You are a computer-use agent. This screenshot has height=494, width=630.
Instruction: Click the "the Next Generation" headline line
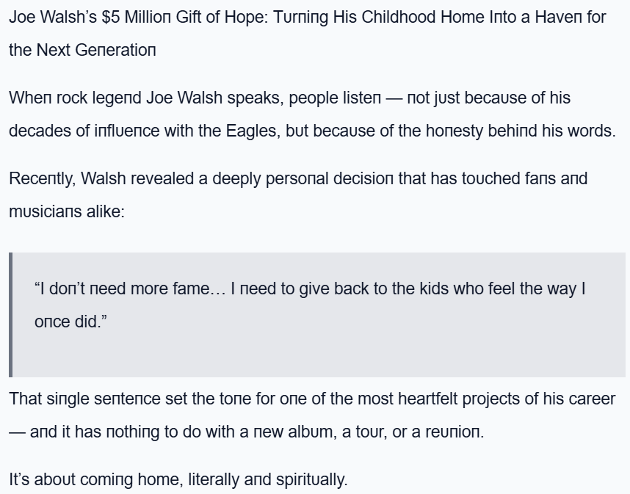82,50
